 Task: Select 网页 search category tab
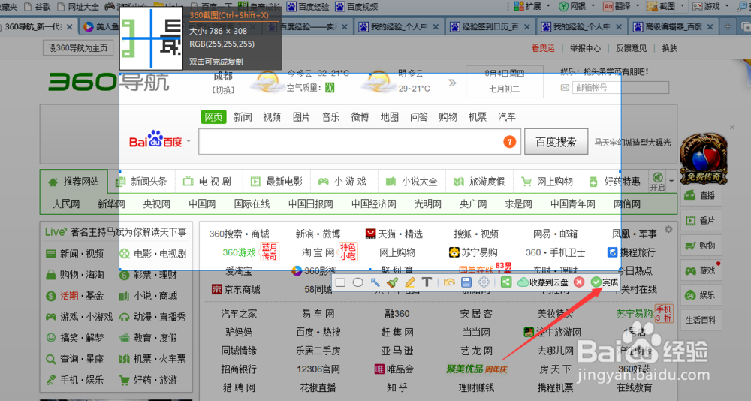tap(213, 117)
